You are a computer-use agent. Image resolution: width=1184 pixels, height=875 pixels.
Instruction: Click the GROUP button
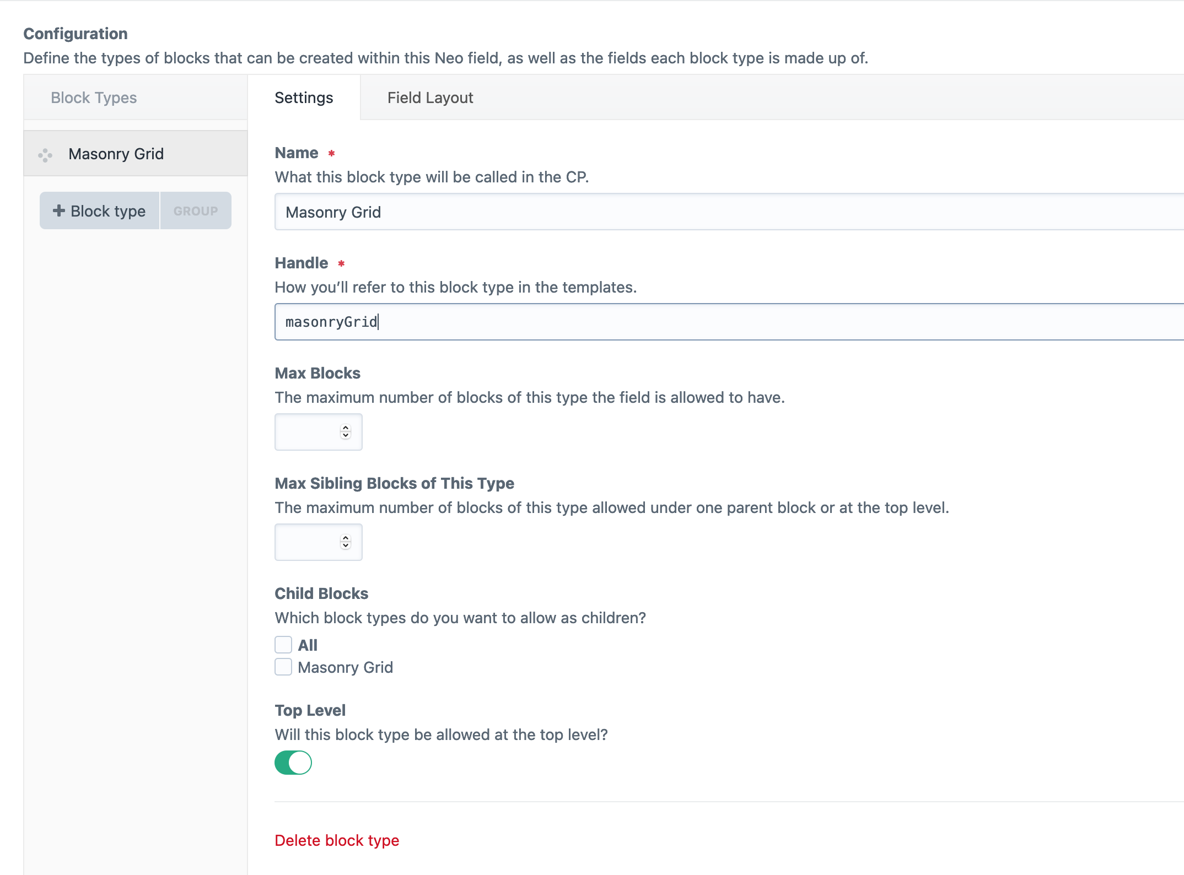196,211
